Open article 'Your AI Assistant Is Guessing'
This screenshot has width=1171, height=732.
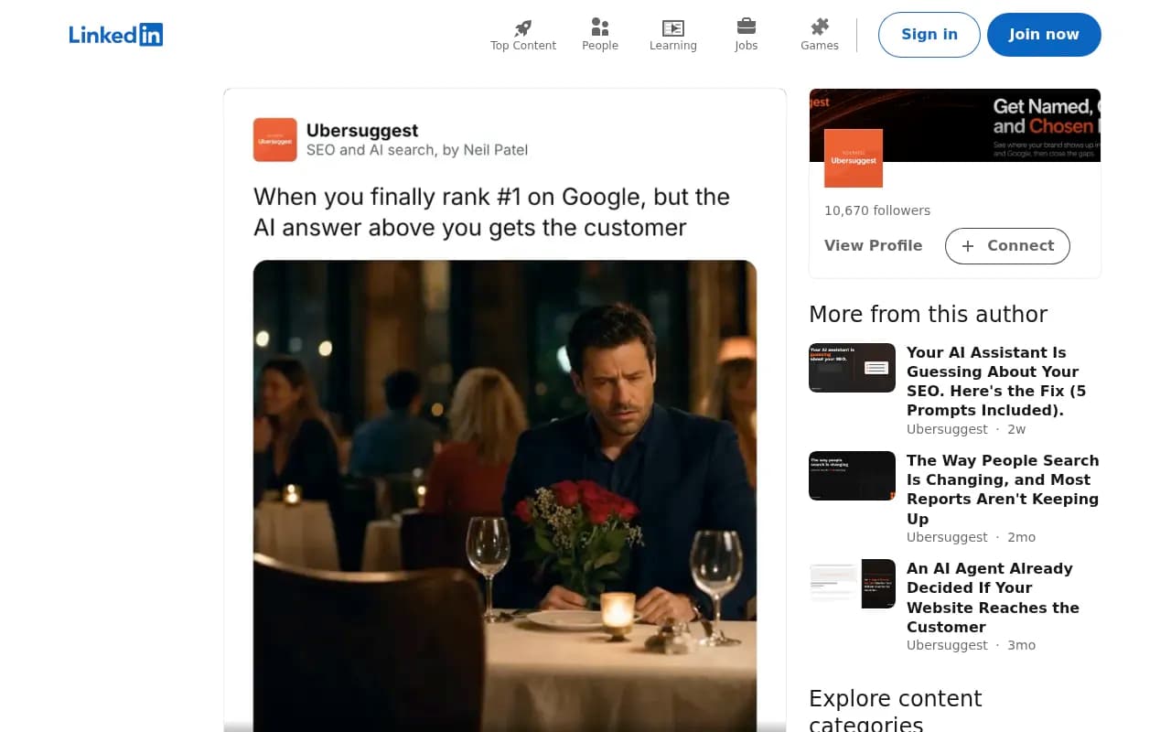pyautogui.click(x=996, y=382)
